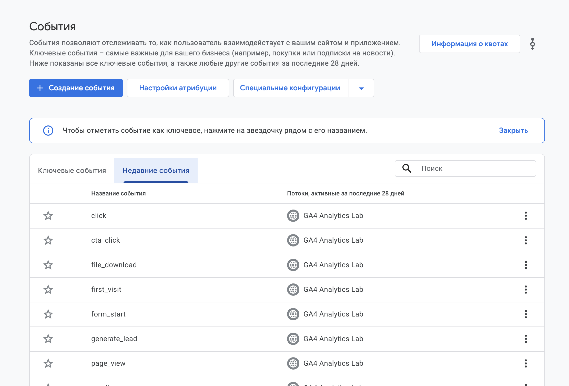Click globe icon in first_visit row
Screen dimensions: 569x386
[293, 290]
